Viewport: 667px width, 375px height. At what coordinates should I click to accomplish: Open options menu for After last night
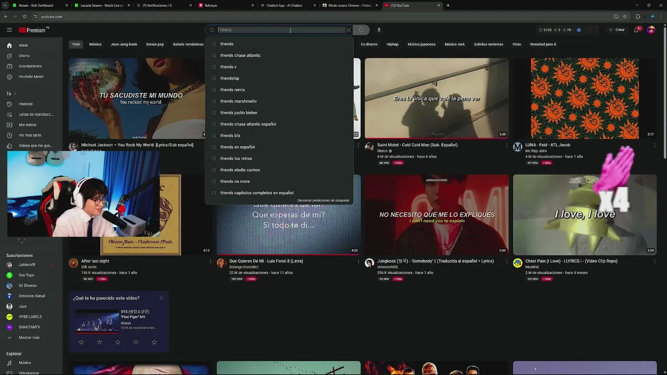click(211, 261)
